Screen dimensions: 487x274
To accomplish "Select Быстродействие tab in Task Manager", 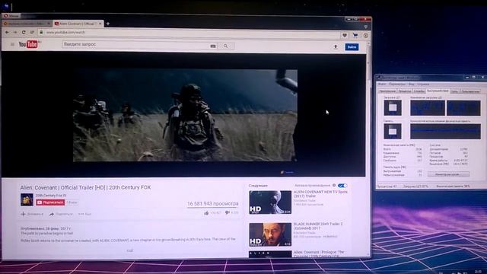I will [x=438, y=91].
